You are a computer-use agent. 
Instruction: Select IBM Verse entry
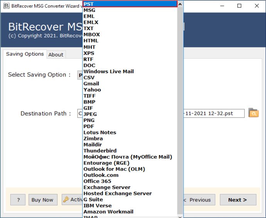pyautogui.click(x=130, y=206)
